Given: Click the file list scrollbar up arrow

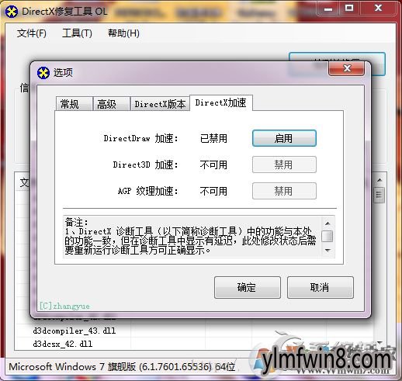Looking at the screenshot, I should tap(379, 180).
